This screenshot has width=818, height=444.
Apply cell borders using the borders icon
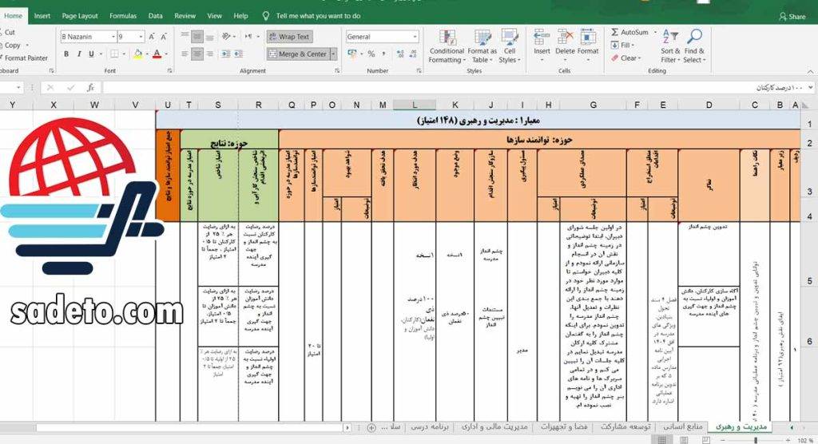(114, 54)
